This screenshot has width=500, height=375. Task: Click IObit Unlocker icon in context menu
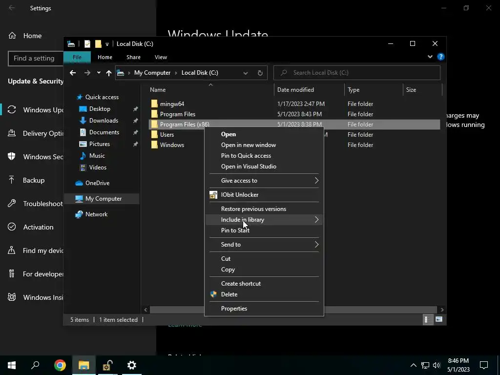pyautogui.click(x=213, y=195)
